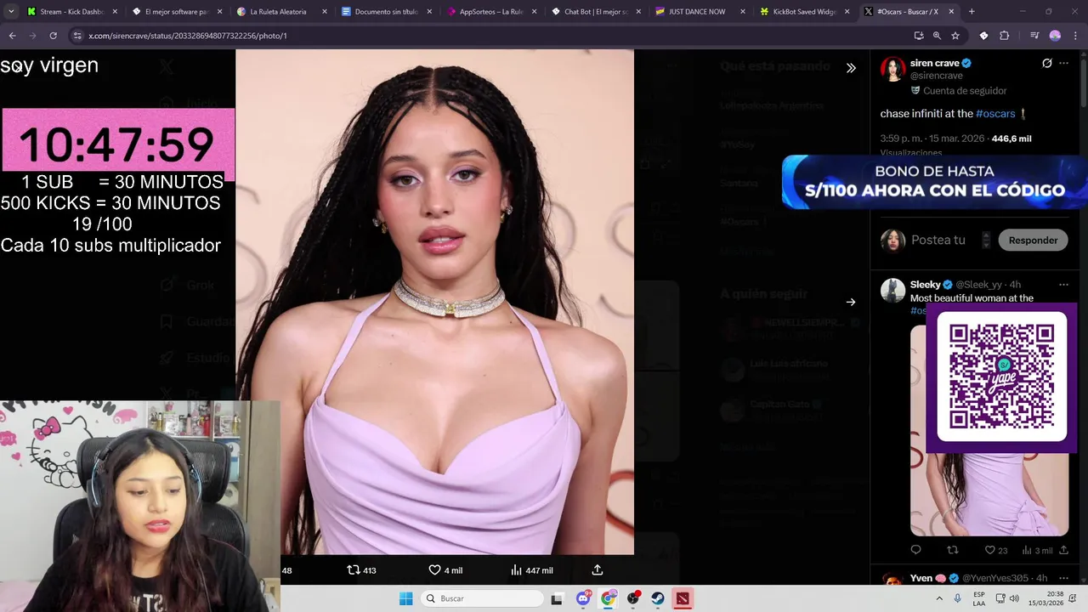Open more options on Sleeky's reply
The image size is (1088, 612).
click(1064, 285)
